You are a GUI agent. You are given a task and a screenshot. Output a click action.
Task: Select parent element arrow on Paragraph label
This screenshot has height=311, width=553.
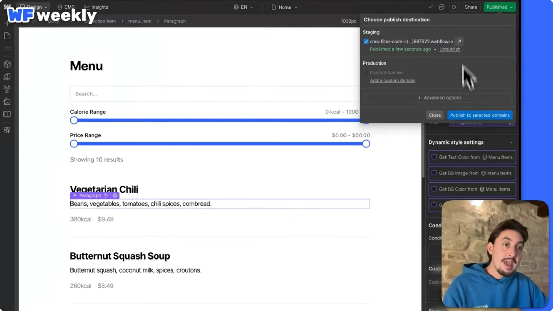tap(106, 195)
